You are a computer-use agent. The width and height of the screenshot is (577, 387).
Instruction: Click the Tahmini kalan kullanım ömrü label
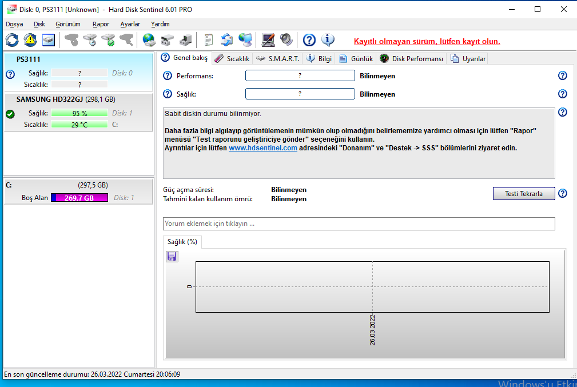pos(208,199)
